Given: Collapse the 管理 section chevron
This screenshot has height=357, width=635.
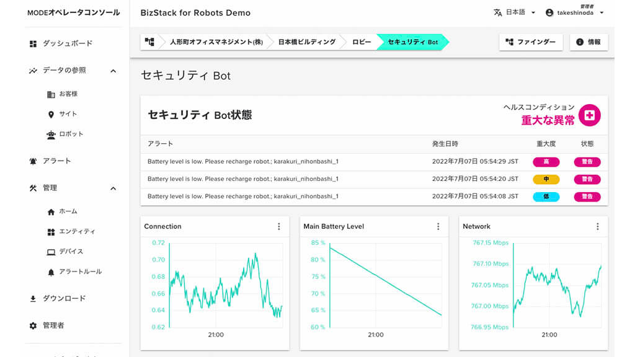Looking at the screenshot, I should [x=113, y=188].
